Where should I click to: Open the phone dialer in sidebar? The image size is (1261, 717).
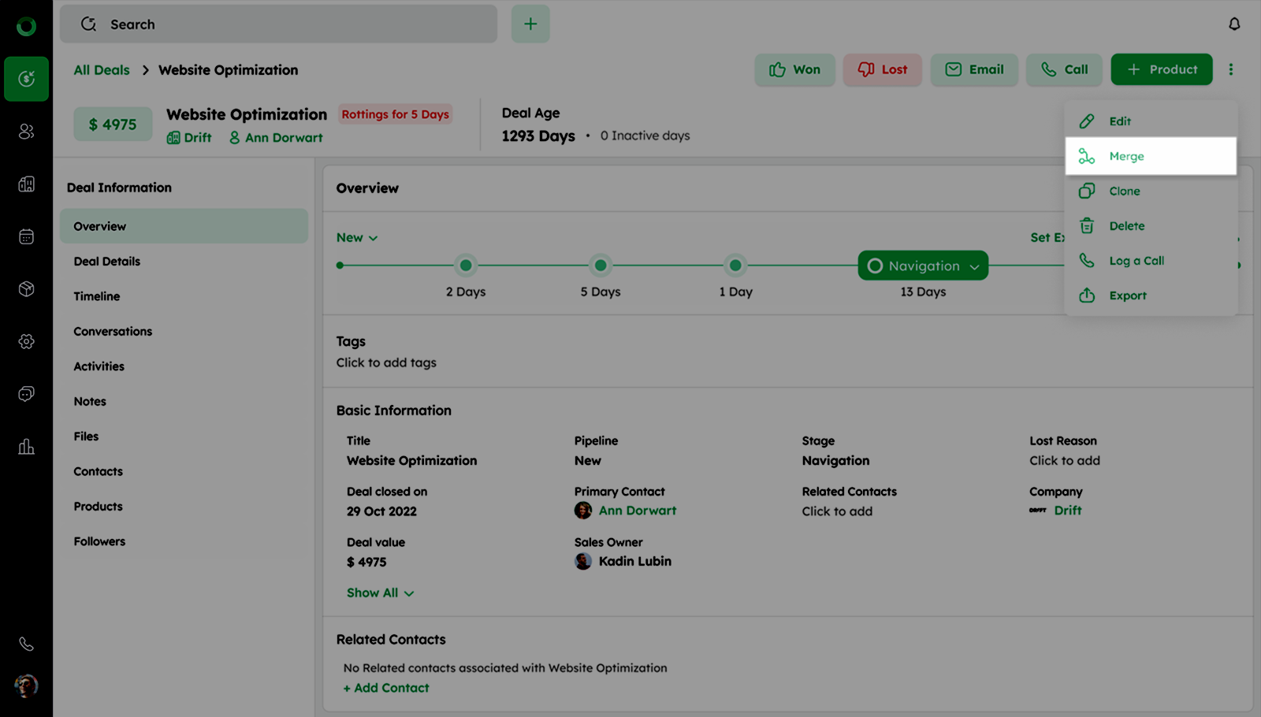click(26, 644)
